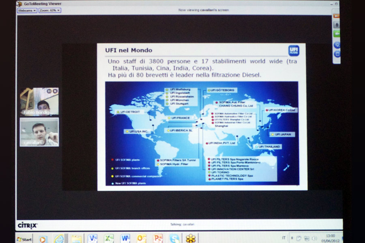Screen dimensions: 365x243
Task: Open Skype from the taskbar
Action: coord(174,239)
